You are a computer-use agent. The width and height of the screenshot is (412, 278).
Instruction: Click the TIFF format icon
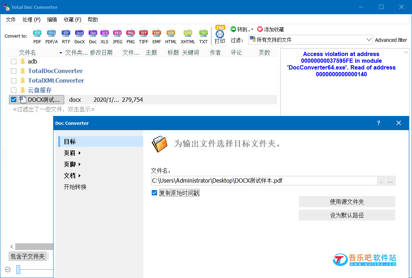point(144,36)
